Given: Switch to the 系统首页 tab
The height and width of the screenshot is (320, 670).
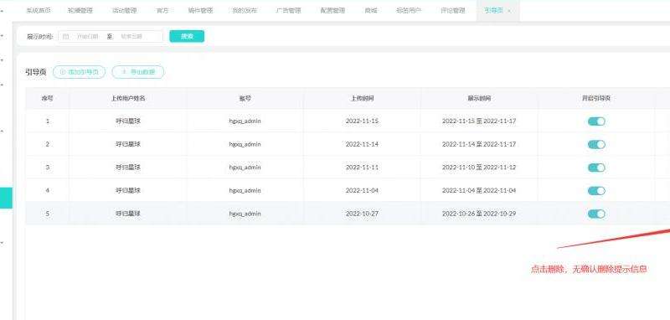Looking at the screenshot, I should (x=38, y=11).
